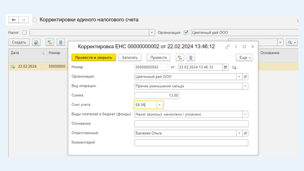This screenshot has height=171, width=304.
Task: Uncheck the Организация filter checkbox
Action: pyautogui.click(x=186, y=32)
